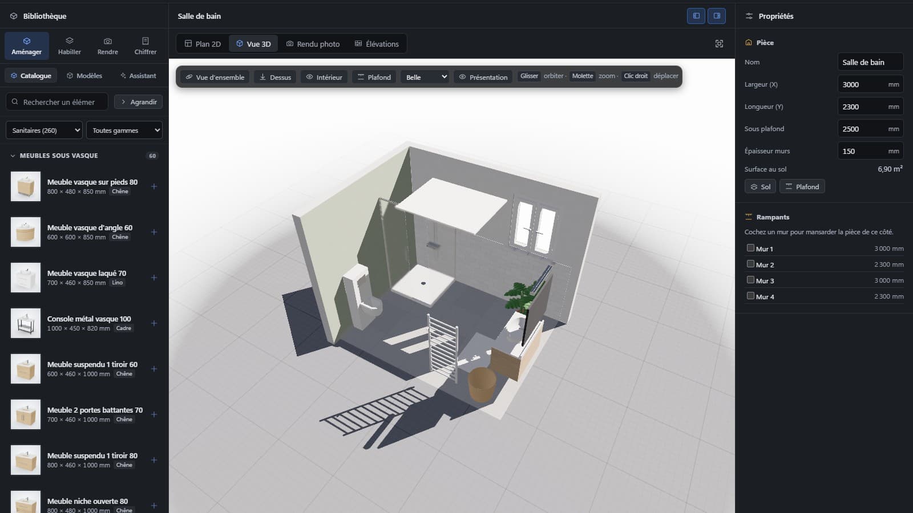913x513 pixels.
Task: Add Meuble suspendu 1 tiroir 60
Action: (154, 369)
